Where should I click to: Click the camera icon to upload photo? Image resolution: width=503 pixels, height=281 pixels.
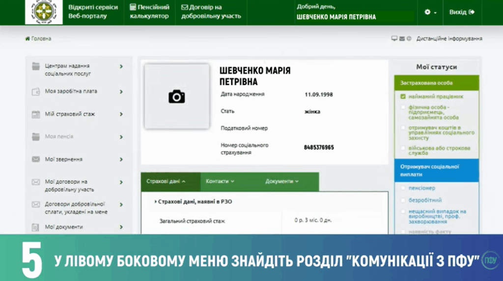pos(176,97)
